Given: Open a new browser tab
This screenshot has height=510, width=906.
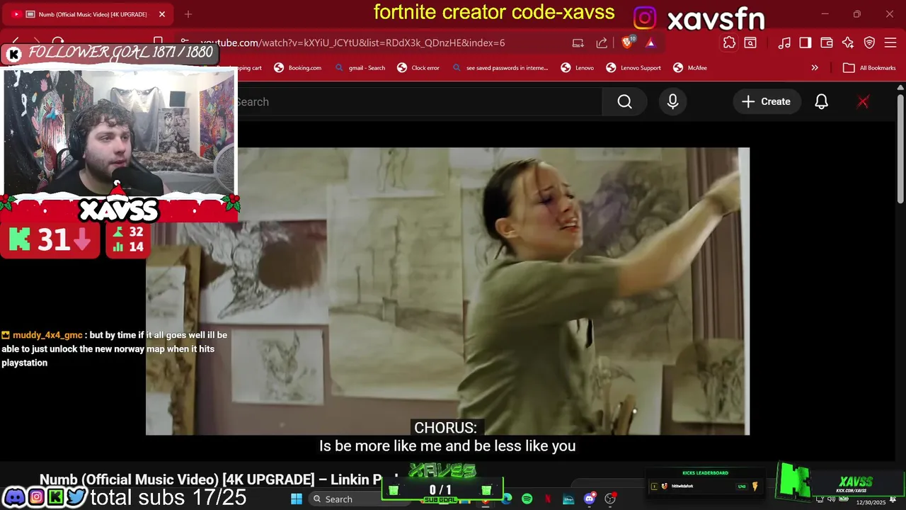Looking at the screenshot, I should [188, 14].
